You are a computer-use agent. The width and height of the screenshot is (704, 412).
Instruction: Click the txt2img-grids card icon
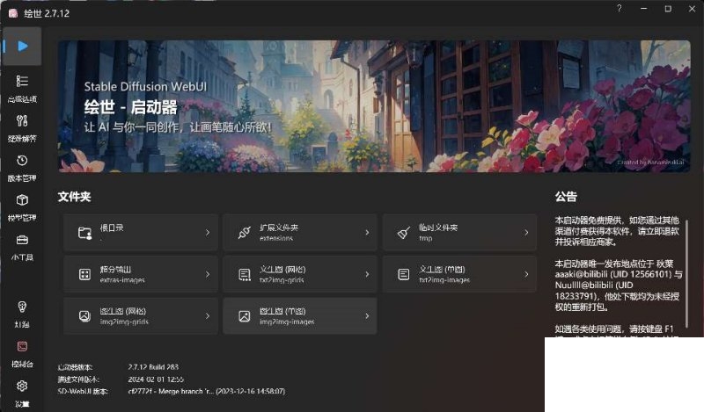click(x=245, y=274)
